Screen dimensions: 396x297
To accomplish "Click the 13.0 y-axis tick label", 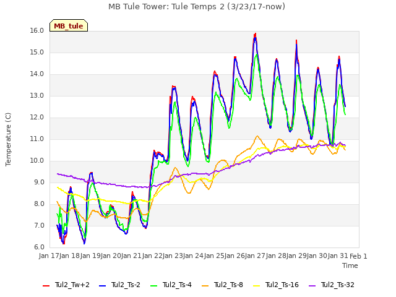I will [37, 96].
